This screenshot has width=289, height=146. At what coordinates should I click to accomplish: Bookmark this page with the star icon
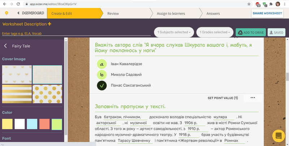249,4
